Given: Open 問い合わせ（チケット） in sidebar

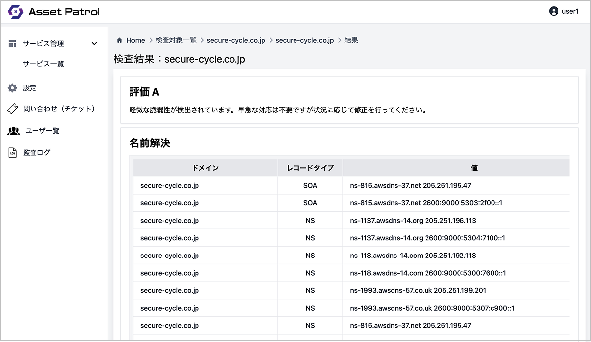Looking at the screenshot, I should click(59, 109).
